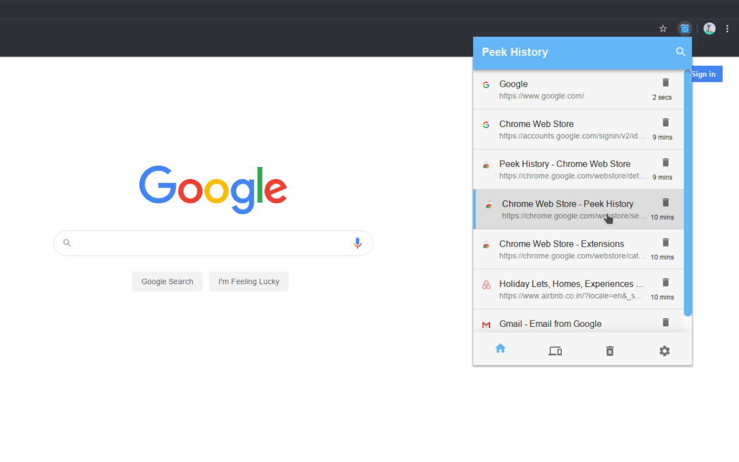Open Gmail - Email from Google entry

pyautogui.click(x=578, y=321)
